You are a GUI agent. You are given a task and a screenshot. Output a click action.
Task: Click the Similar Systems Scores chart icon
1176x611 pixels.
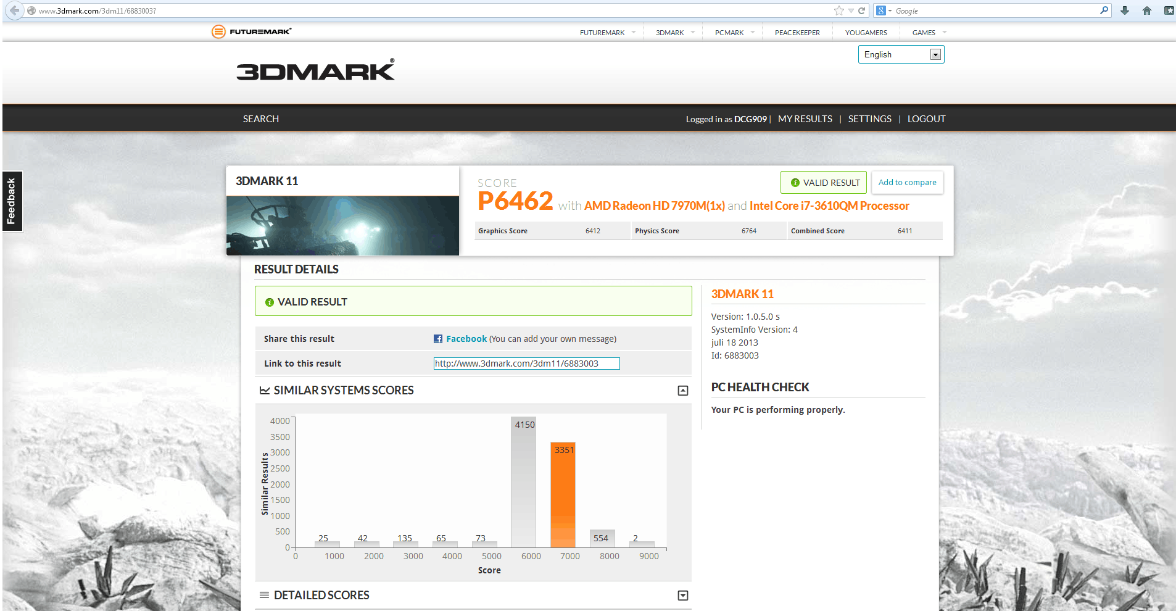pos(265,390)
